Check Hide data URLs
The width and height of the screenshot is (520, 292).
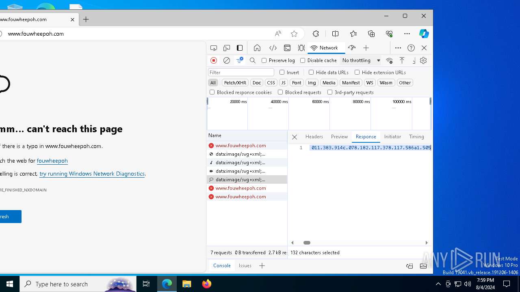click(311, 72)
